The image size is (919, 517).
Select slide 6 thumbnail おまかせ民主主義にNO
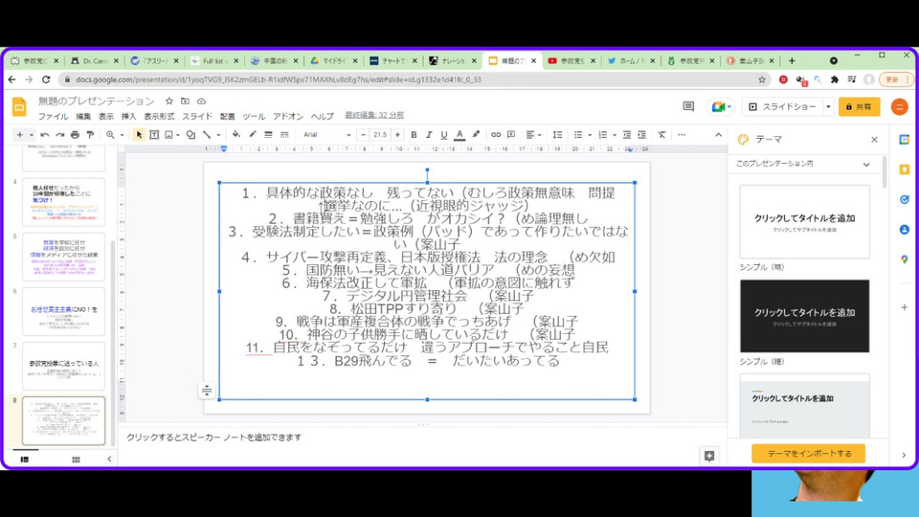pyautogui.click(x=64, y=311)
